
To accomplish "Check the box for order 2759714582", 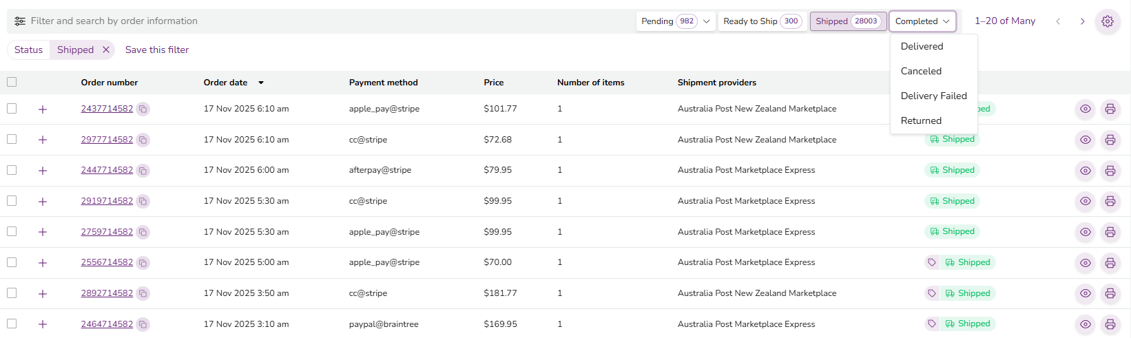I will (12, 231).
